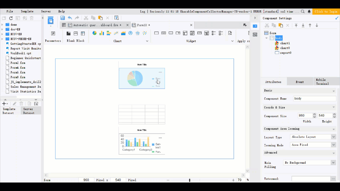Expand the NCOV-EN folder
The height and width of the screenshot is (191, 340).
point(2,34)
